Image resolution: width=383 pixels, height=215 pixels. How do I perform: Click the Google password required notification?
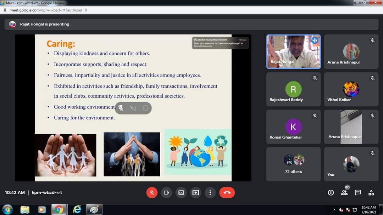pyautogui.click(x=220, y=43)
